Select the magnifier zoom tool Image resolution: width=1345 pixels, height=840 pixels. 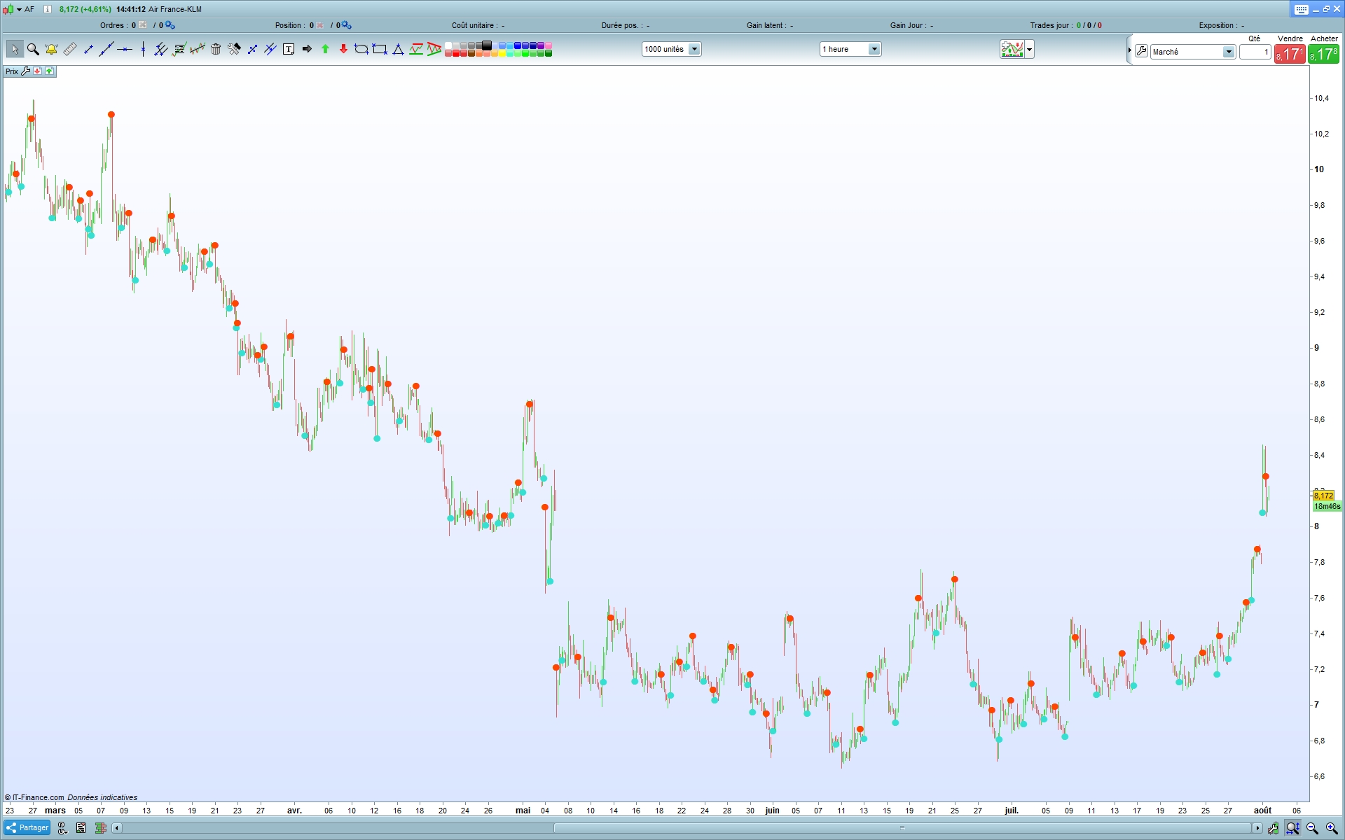coord(33,49)
